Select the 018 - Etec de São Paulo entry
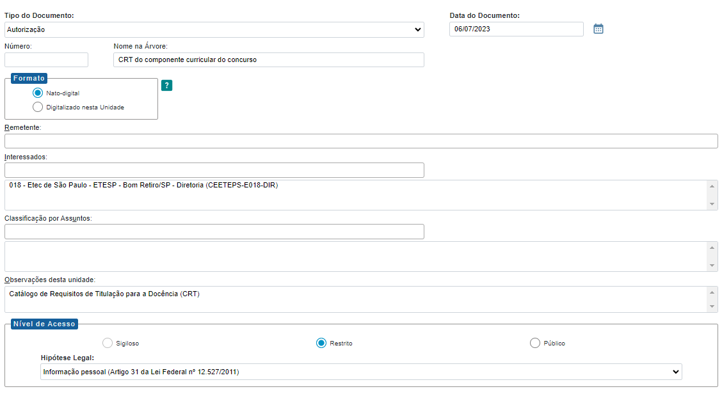The image size is (722, 396). point(144,186)
